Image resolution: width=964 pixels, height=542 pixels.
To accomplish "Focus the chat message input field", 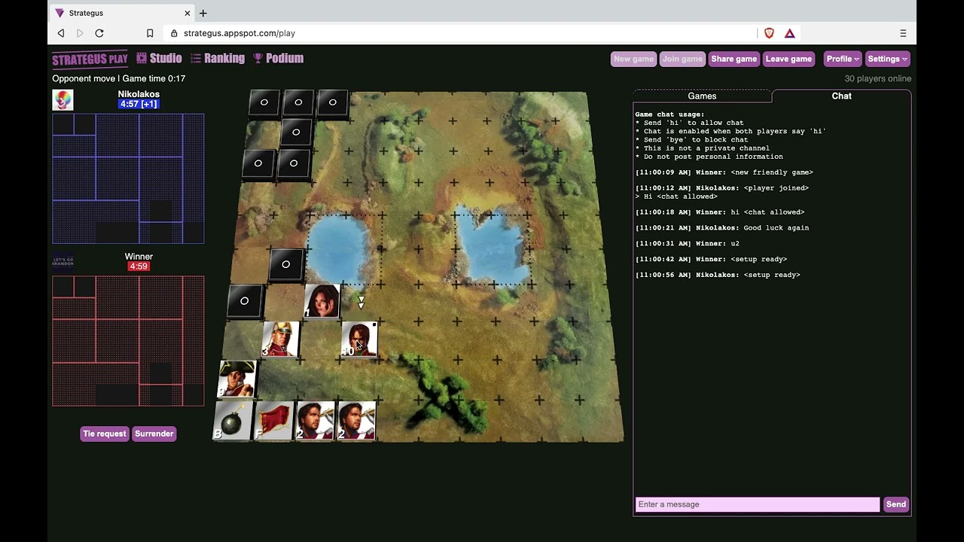I will pos(757,504).
